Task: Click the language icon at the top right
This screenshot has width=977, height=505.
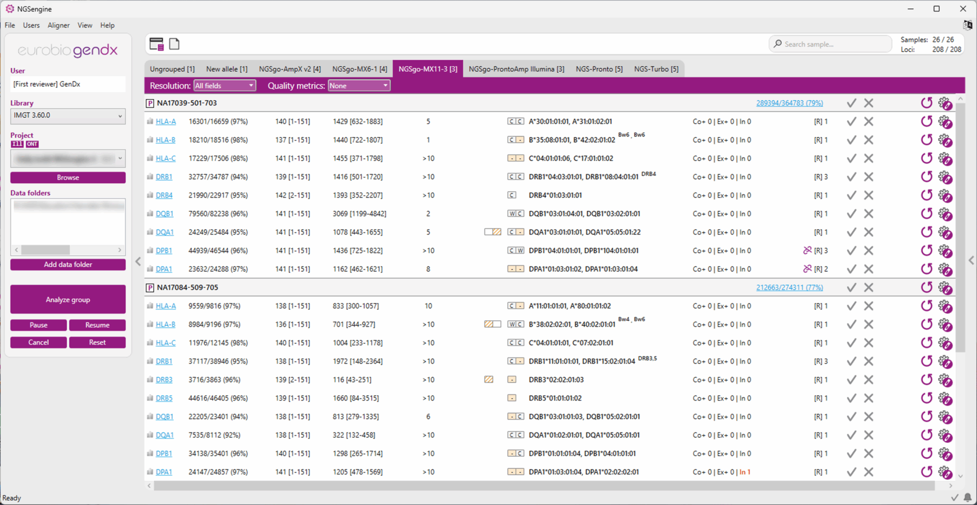Action: [967, 25]
